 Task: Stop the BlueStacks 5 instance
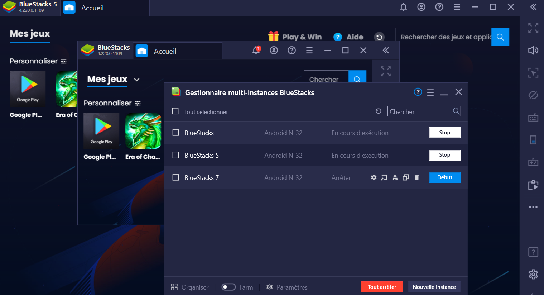pyautogui.click(x=445, y=155)
